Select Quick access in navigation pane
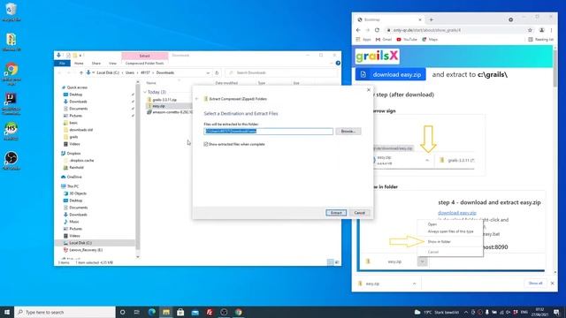 pos(77,87)
